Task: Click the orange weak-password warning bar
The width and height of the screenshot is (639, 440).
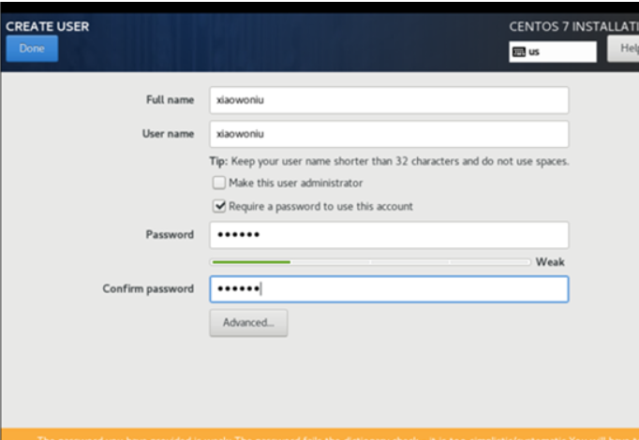Action: click(x=319, y=433)
